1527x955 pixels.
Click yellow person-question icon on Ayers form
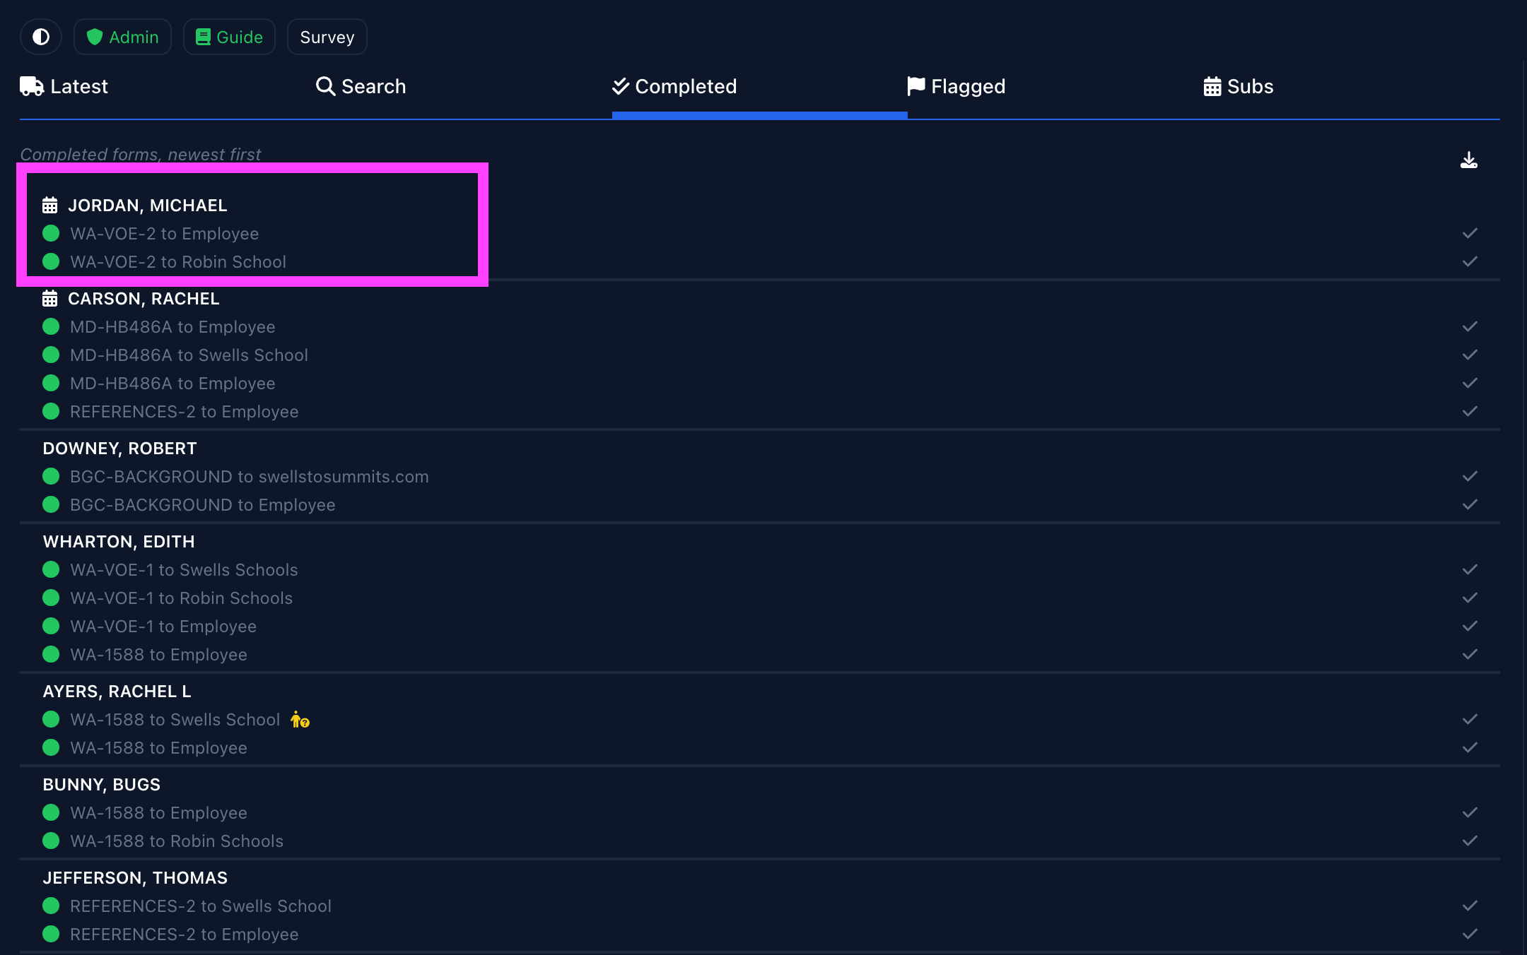click(x=300, y=720)
